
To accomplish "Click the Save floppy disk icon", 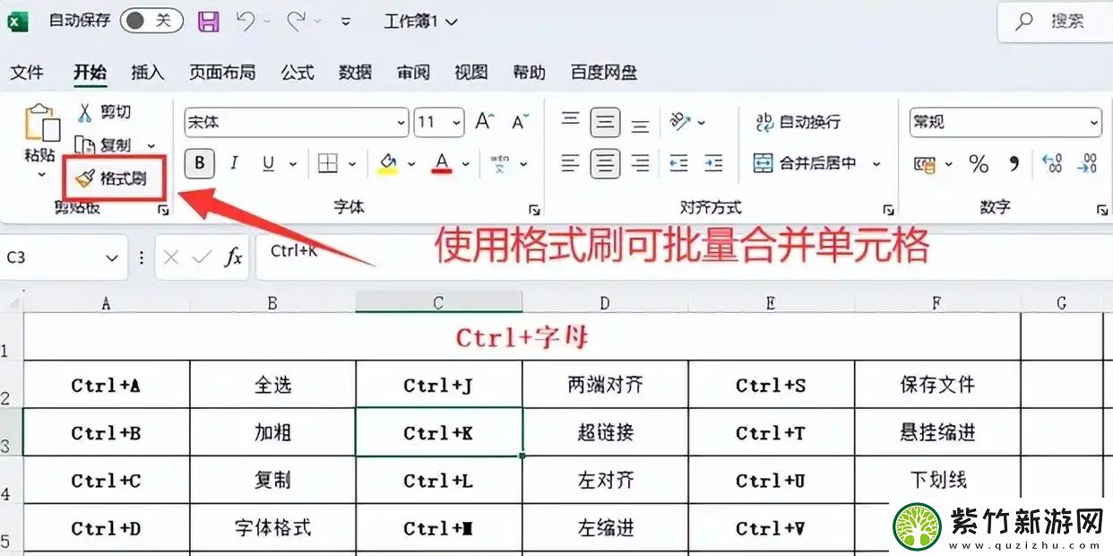I will [x=208, y=22].
